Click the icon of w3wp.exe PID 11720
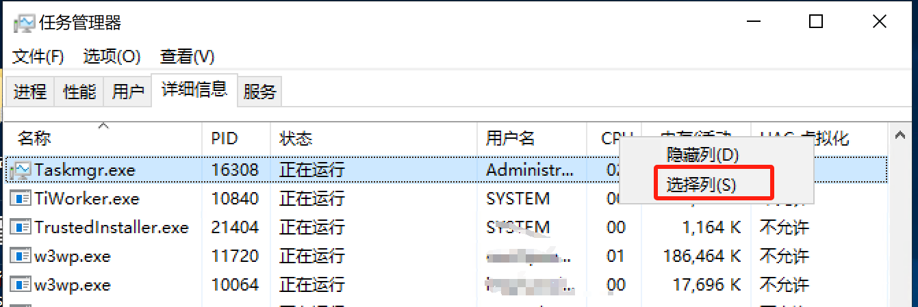This screenshot has width=918, height=307. pyautogui.click(x=22, y=256)
